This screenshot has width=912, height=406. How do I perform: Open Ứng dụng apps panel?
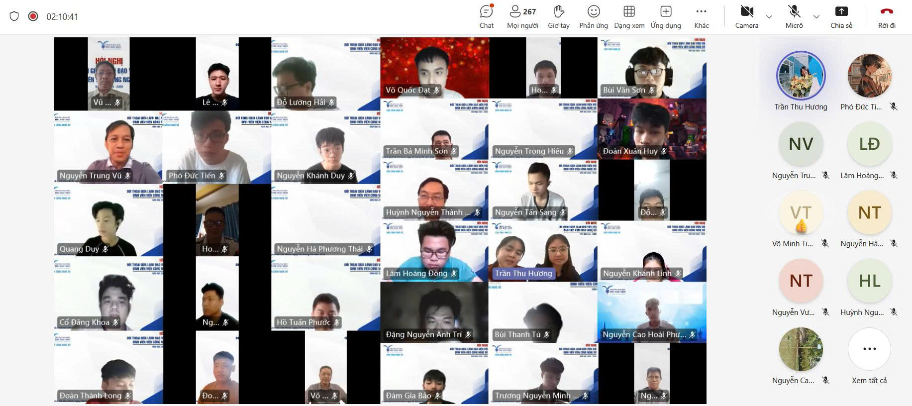pyautogui.click(x=666, y=16)
